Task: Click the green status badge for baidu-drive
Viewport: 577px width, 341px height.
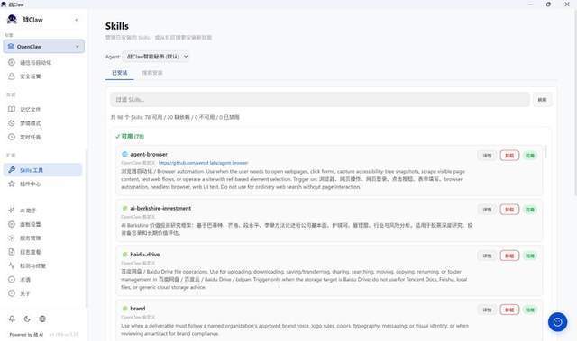Action: [529, 256]
